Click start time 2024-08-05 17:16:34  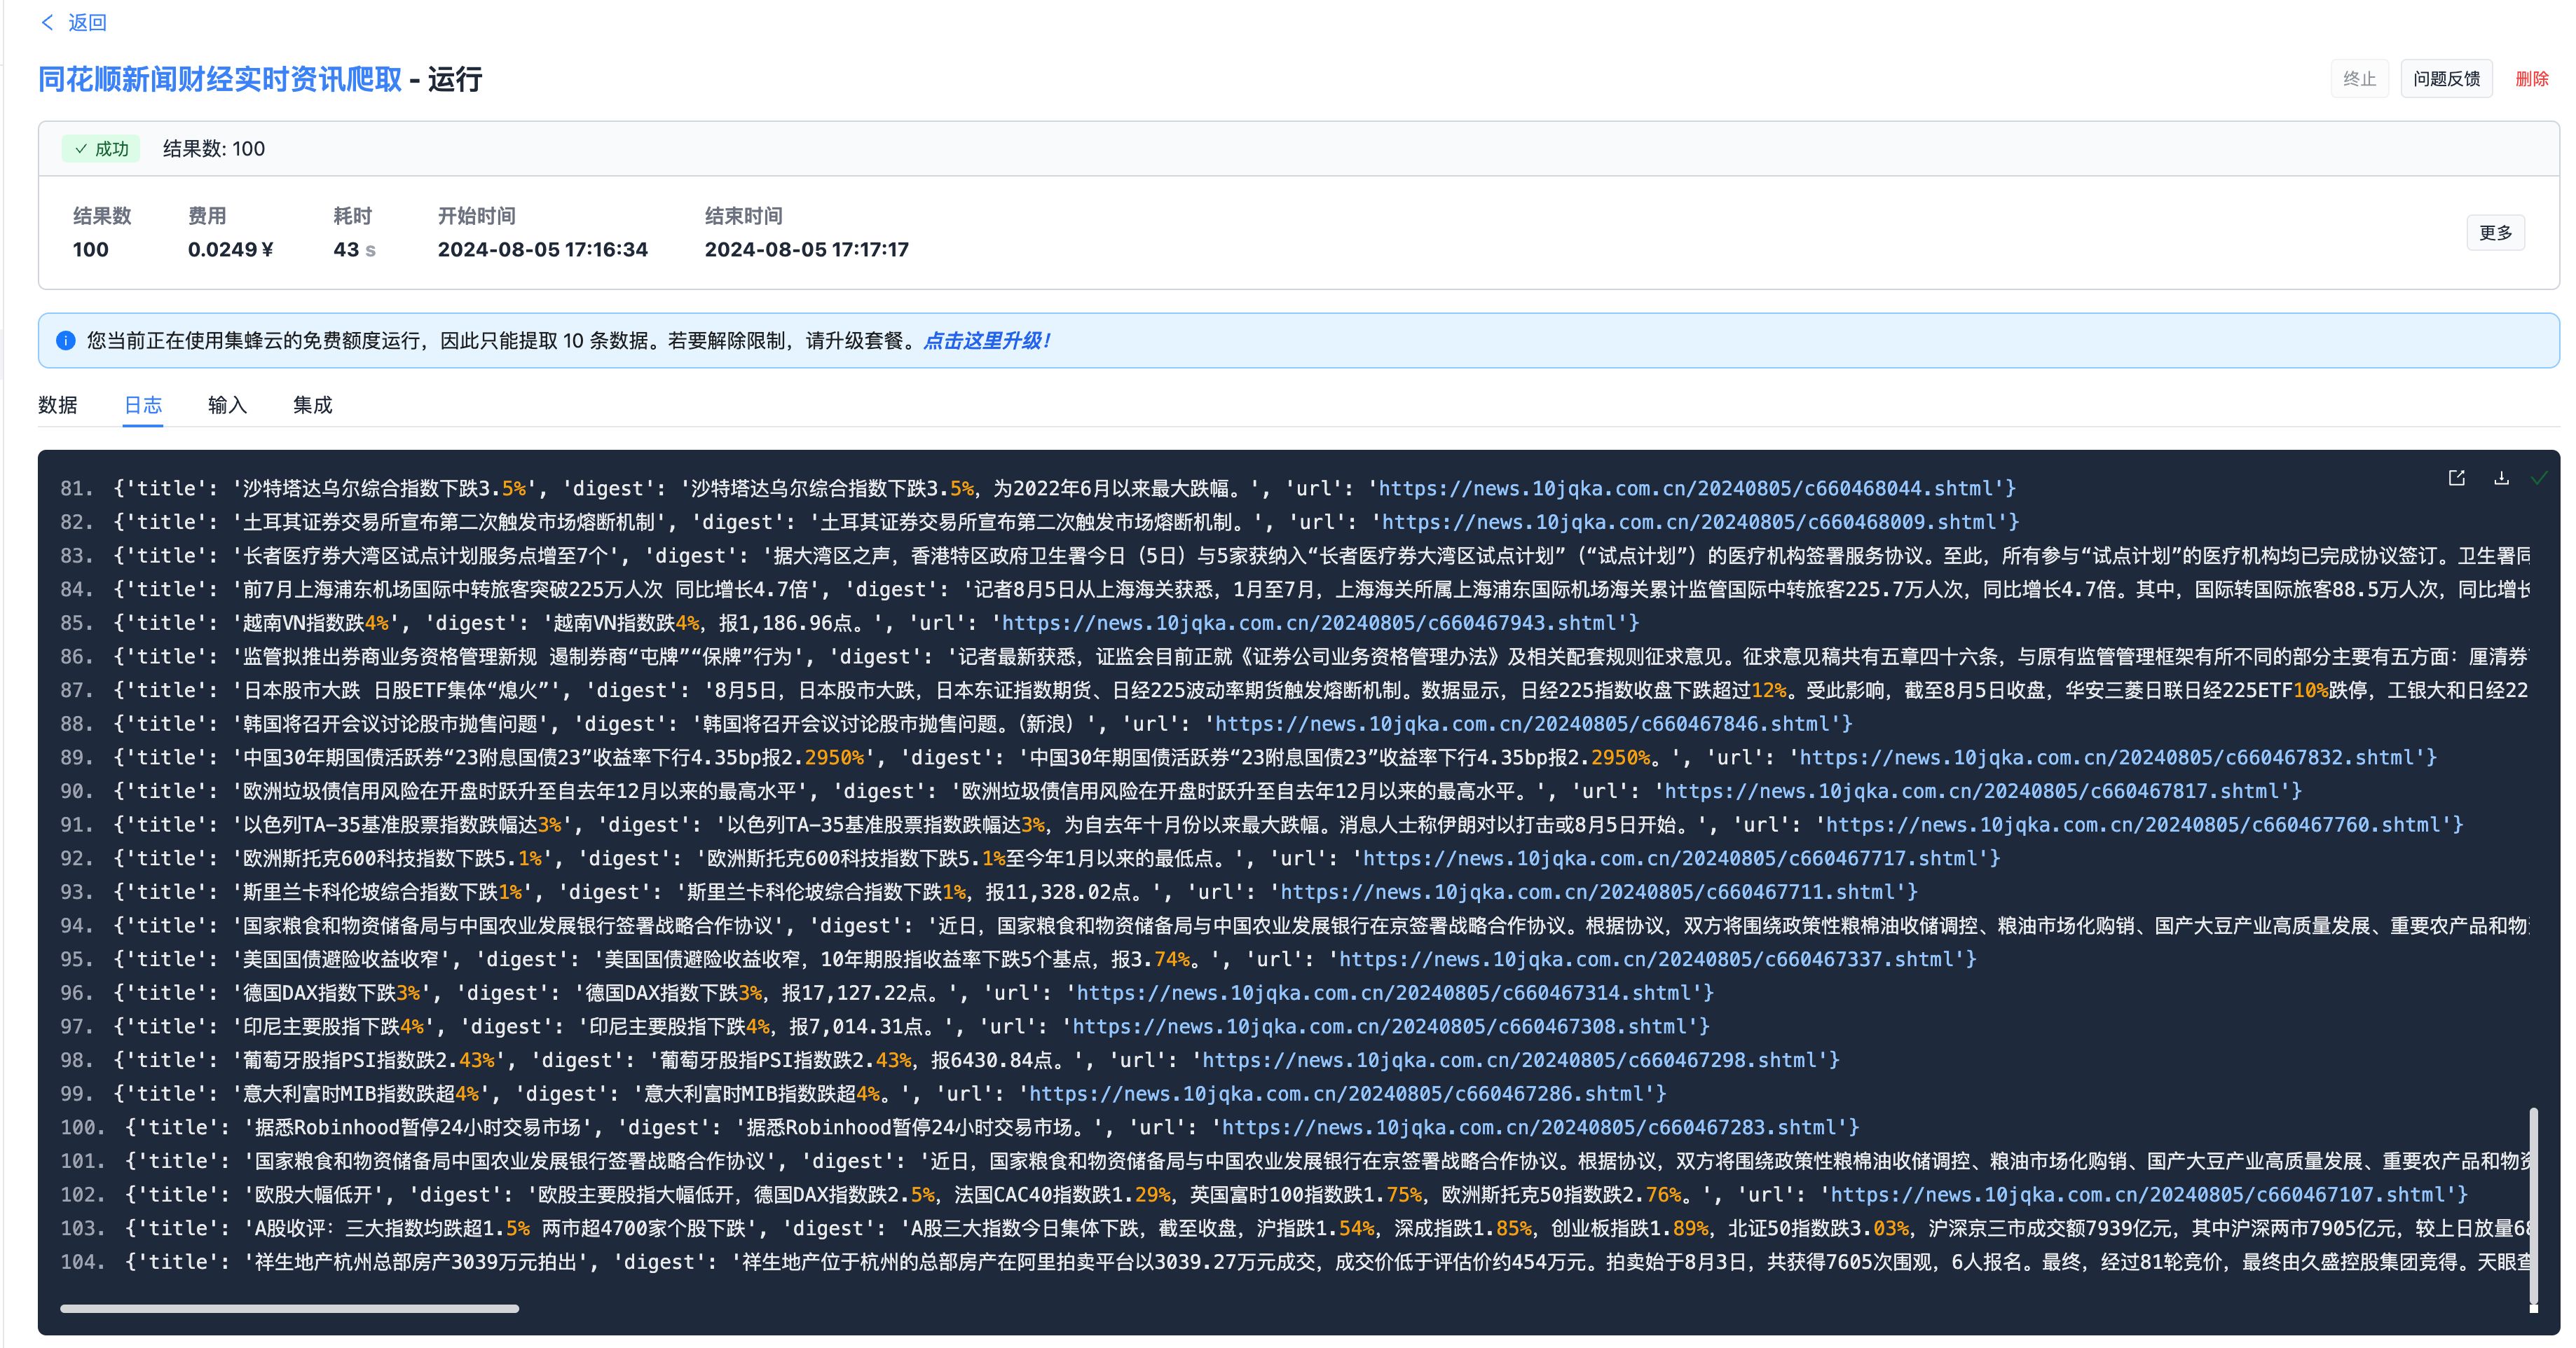click(x=543, y=249)
